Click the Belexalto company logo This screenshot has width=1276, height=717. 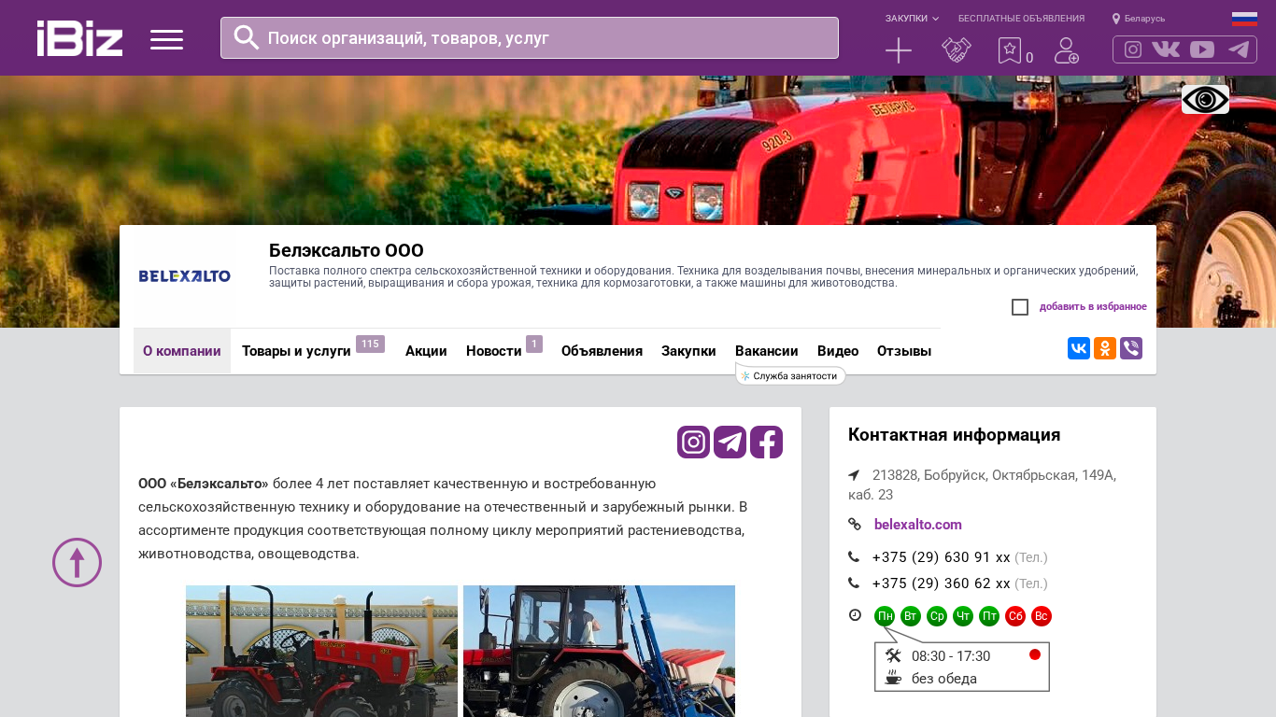point(185,276)
